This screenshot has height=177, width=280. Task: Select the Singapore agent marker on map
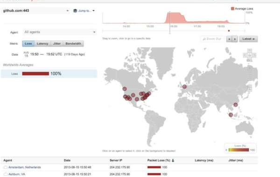231,115
